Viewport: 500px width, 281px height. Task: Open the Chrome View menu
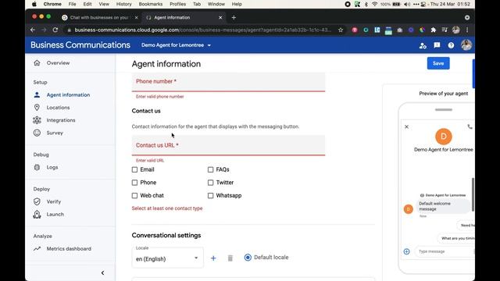click(104, 4)
